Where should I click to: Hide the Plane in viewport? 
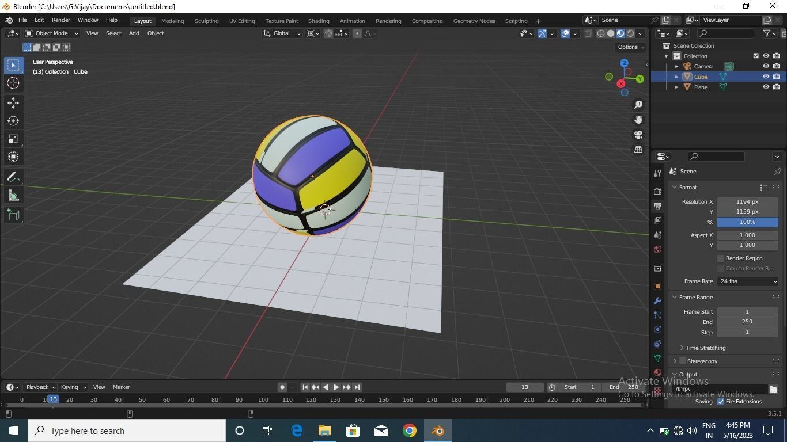click(x=766, y=87)
